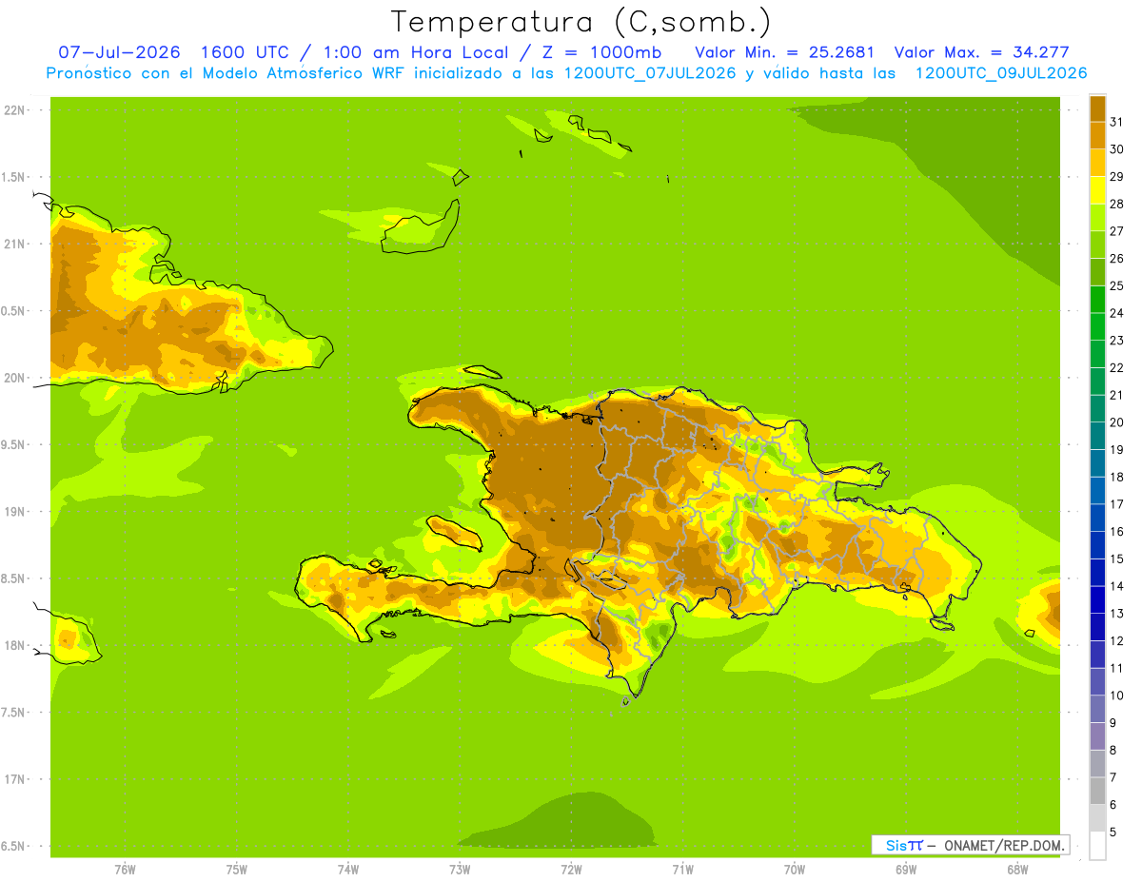Click the "73W" longitude label
This screenshot has width=1142, height=882.
(459, 870)
